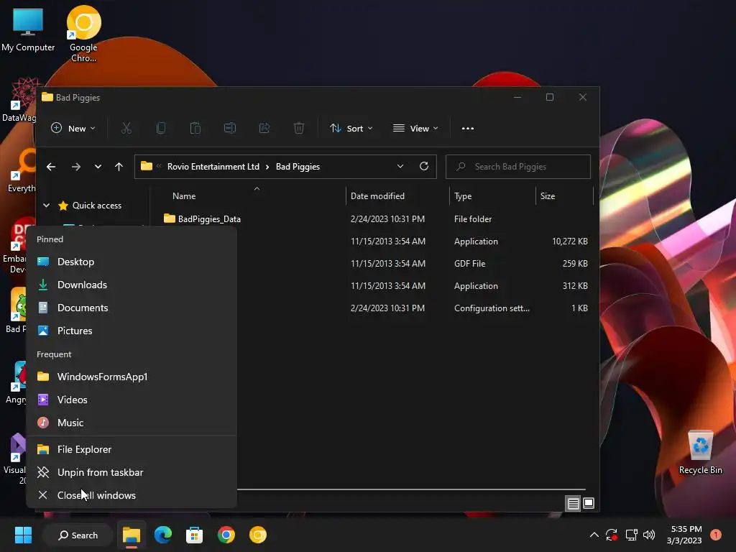The height and width of the screenshot is (552, 736).
Task: Collapse the Quick access tree node
Action: (46, 205)
